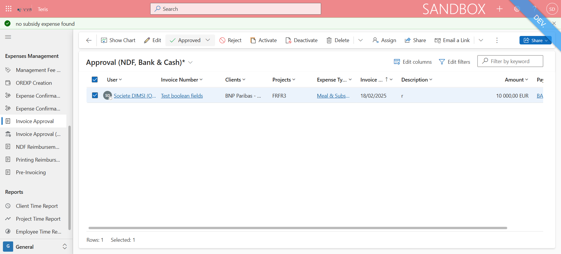Image resolution: width=561 pixels, height=254 pixels.
Task: Open the Invoice Number column header menu
Action: pyautogui.click(x=182, y=80)
